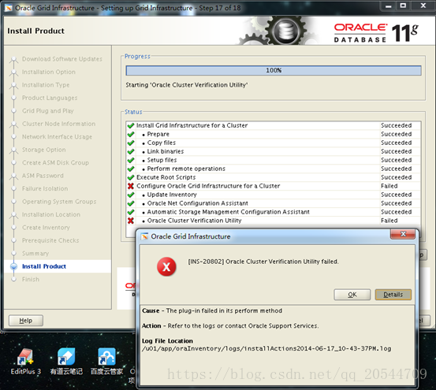Image resolution: width=436 pixels, height=390 pixels.
Task: Click green check for Install Grid Infrastructure row
Action: 131,125
